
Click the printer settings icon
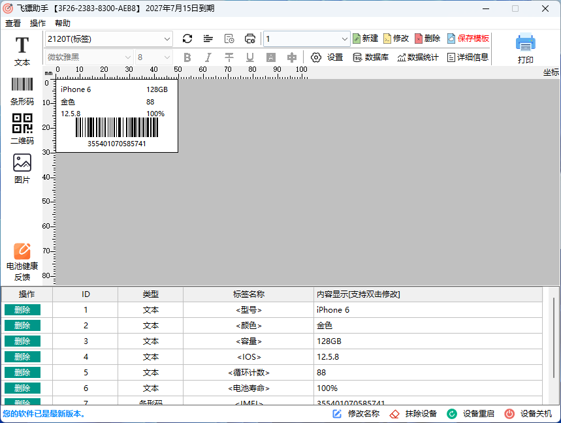(x=249, y=39)
